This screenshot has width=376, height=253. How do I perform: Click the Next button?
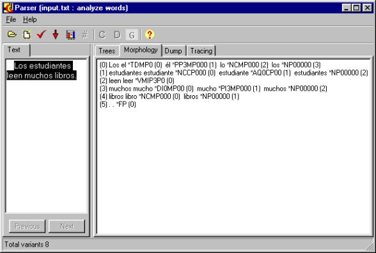click(x=67, y=226)
